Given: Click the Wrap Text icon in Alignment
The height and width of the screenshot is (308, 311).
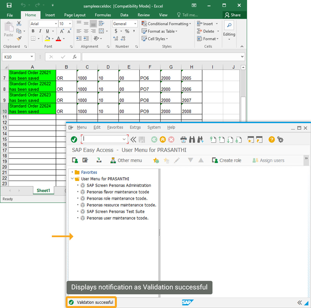Looking at the screenshot, I should [101, 23].
